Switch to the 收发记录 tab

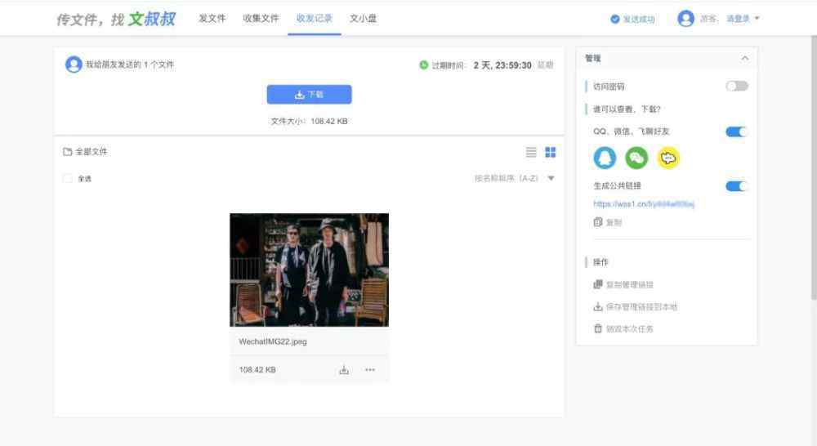pyautogui.click(x=315, y=18)
